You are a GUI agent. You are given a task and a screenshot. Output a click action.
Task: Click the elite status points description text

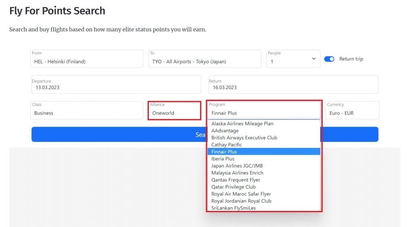pyautogui.click(x=108, y=29)
